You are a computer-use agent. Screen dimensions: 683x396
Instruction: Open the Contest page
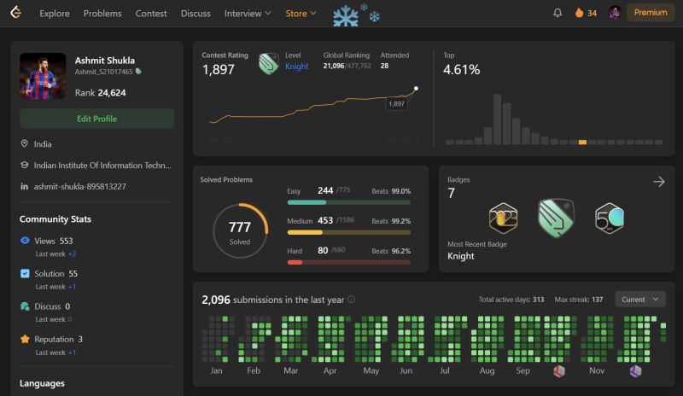[151, 14]
